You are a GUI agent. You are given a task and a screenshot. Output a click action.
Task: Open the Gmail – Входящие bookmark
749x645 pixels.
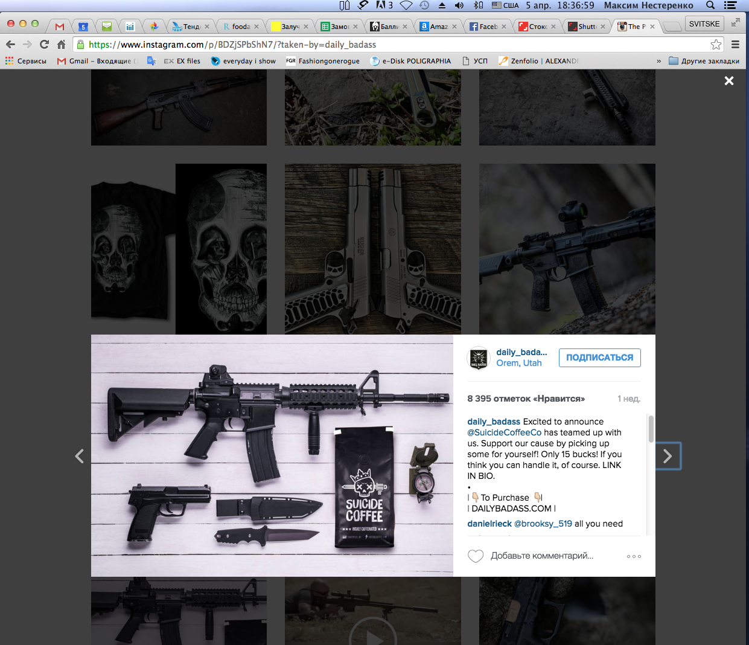point(97,61)
